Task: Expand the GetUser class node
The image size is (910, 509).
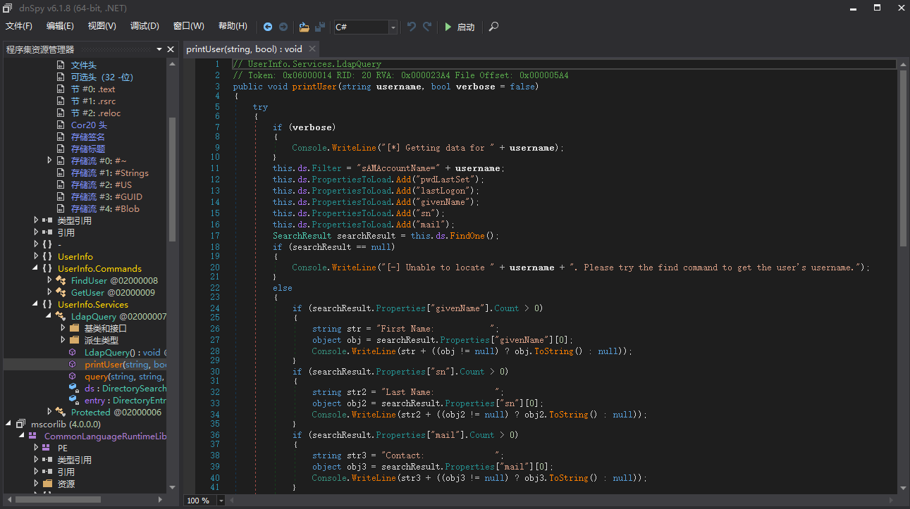Action: tap(49, 293)
